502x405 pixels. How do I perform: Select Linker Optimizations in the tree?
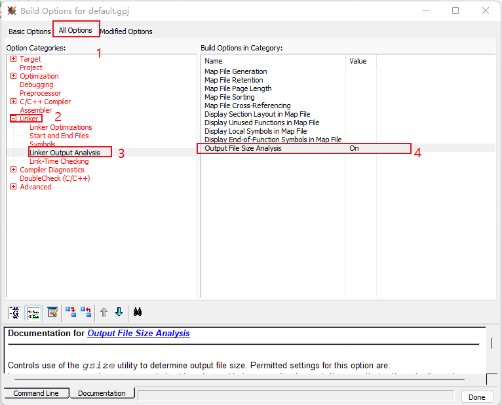pyautogui.click(x=60, y=128)
